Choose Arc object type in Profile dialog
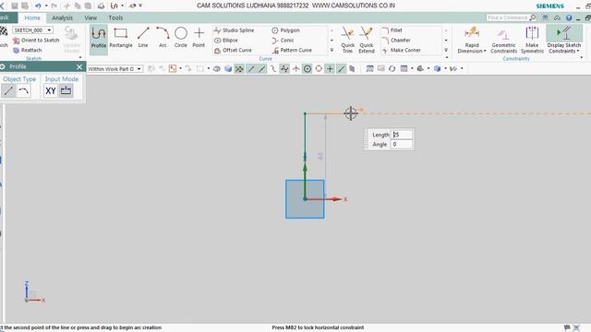 [x=24, y=90]
